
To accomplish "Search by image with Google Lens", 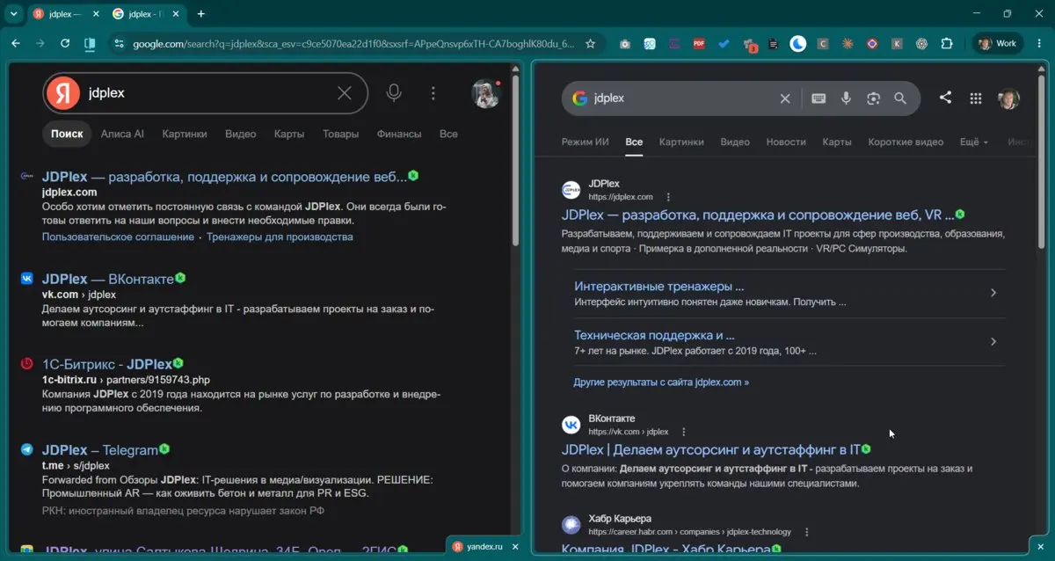I will pos(873,98).
